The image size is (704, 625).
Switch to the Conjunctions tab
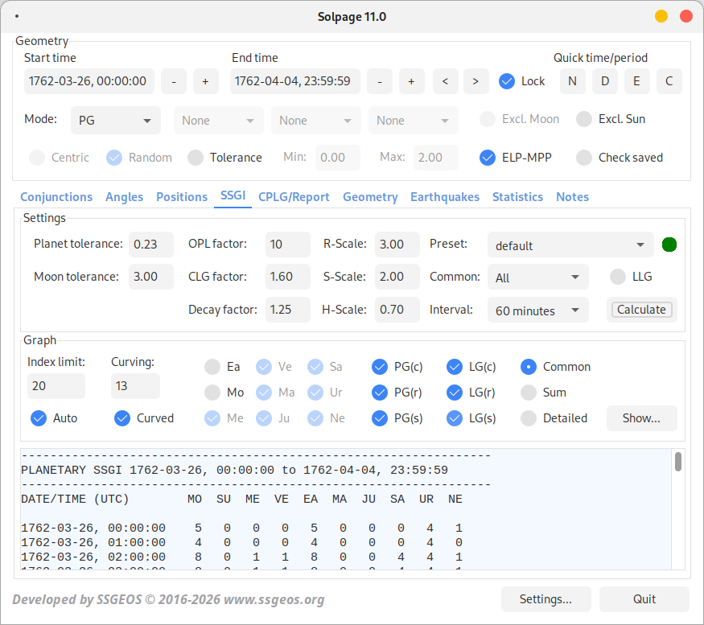(x=56, y=197)
